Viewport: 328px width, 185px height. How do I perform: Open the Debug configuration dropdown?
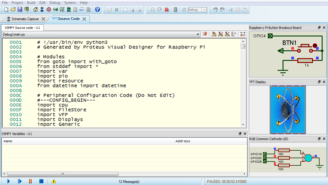click(204, 9)
